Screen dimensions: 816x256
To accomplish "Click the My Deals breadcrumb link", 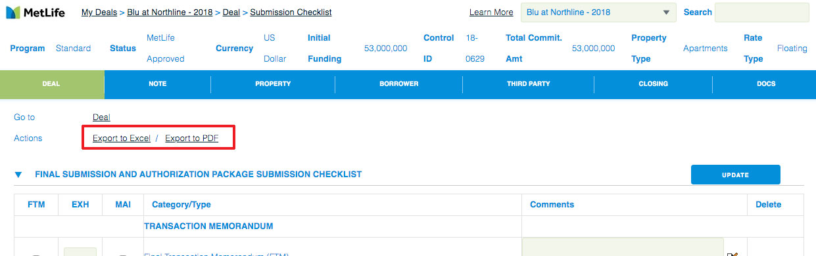I will click(99, 12).
